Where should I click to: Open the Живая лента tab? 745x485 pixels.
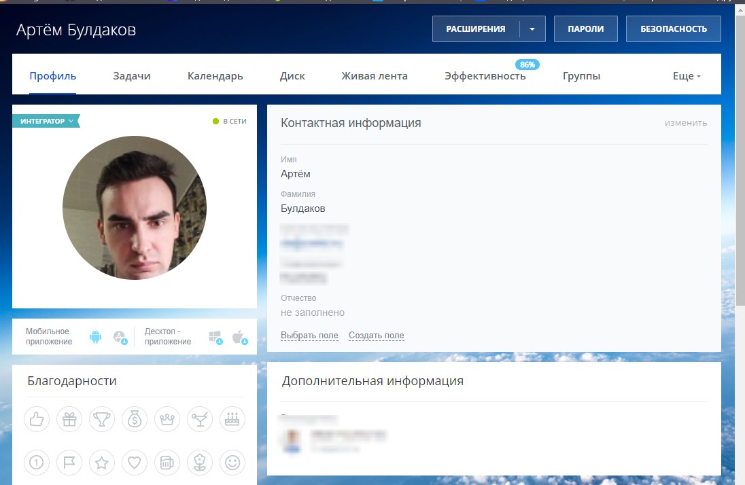click(x=375, y=76)
